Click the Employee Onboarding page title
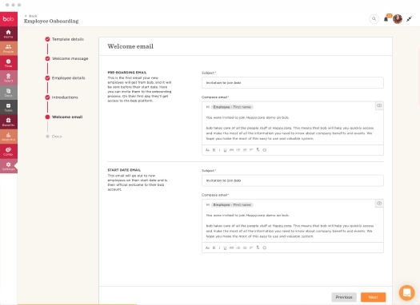The image size is (420, 305). (x=51, y=21)
